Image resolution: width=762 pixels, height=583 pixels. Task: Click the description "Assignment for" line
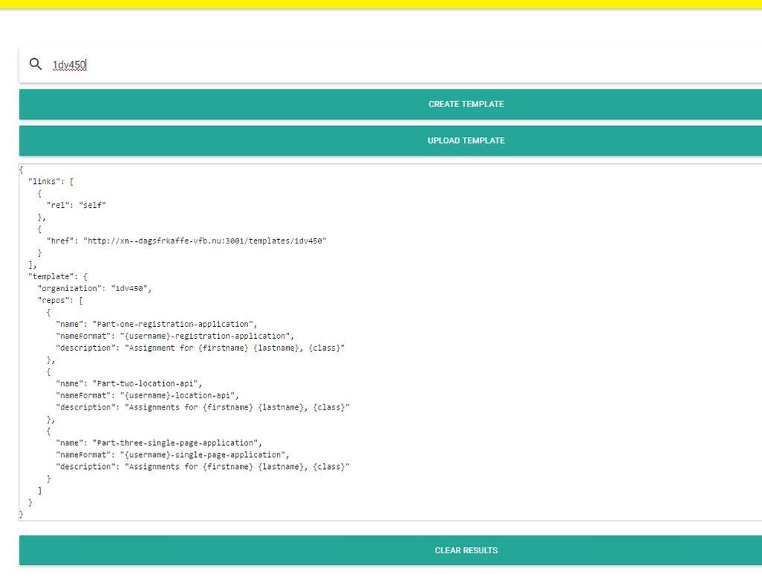pos(200,348)
